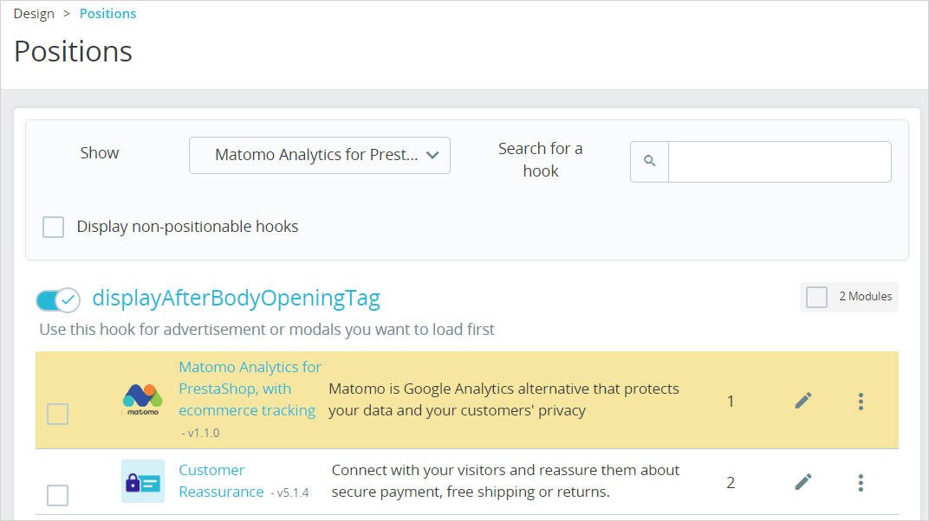This screenshot has height=521, width=929.
Task: Click position number 1 in Matomo row
Action: (x=731, y=402)
